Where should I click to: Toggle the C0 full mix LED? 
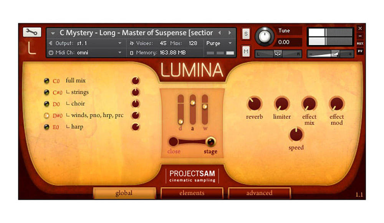click(x=46, y=81)
